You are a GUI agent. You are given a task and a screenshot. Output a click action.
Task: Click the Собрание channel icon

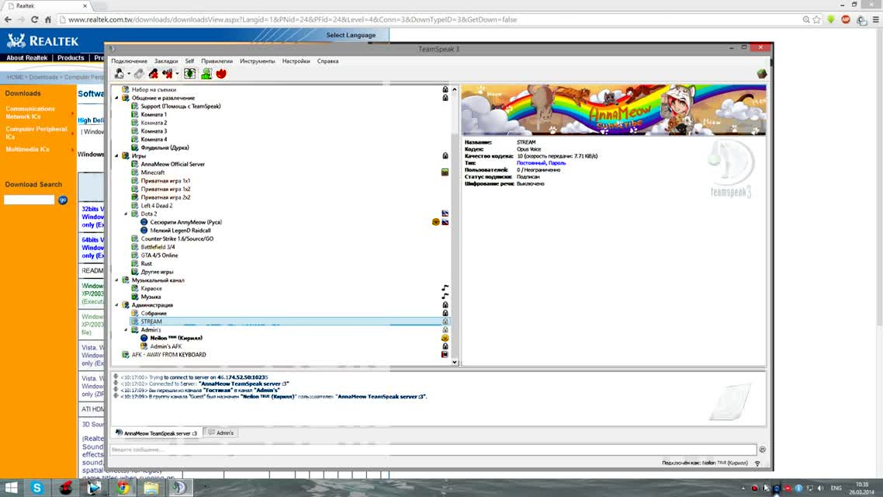pyautogui.click(x=134, y=313)
